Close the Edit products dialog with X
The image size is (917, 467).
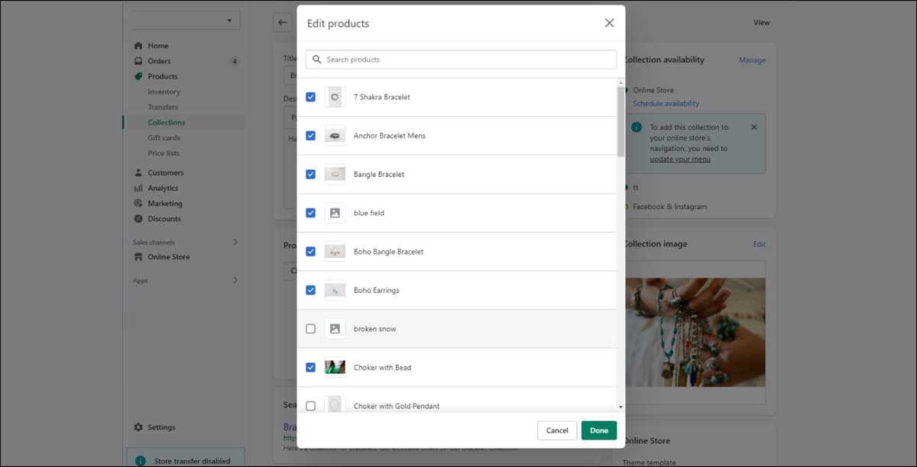[x=609, y=23]
